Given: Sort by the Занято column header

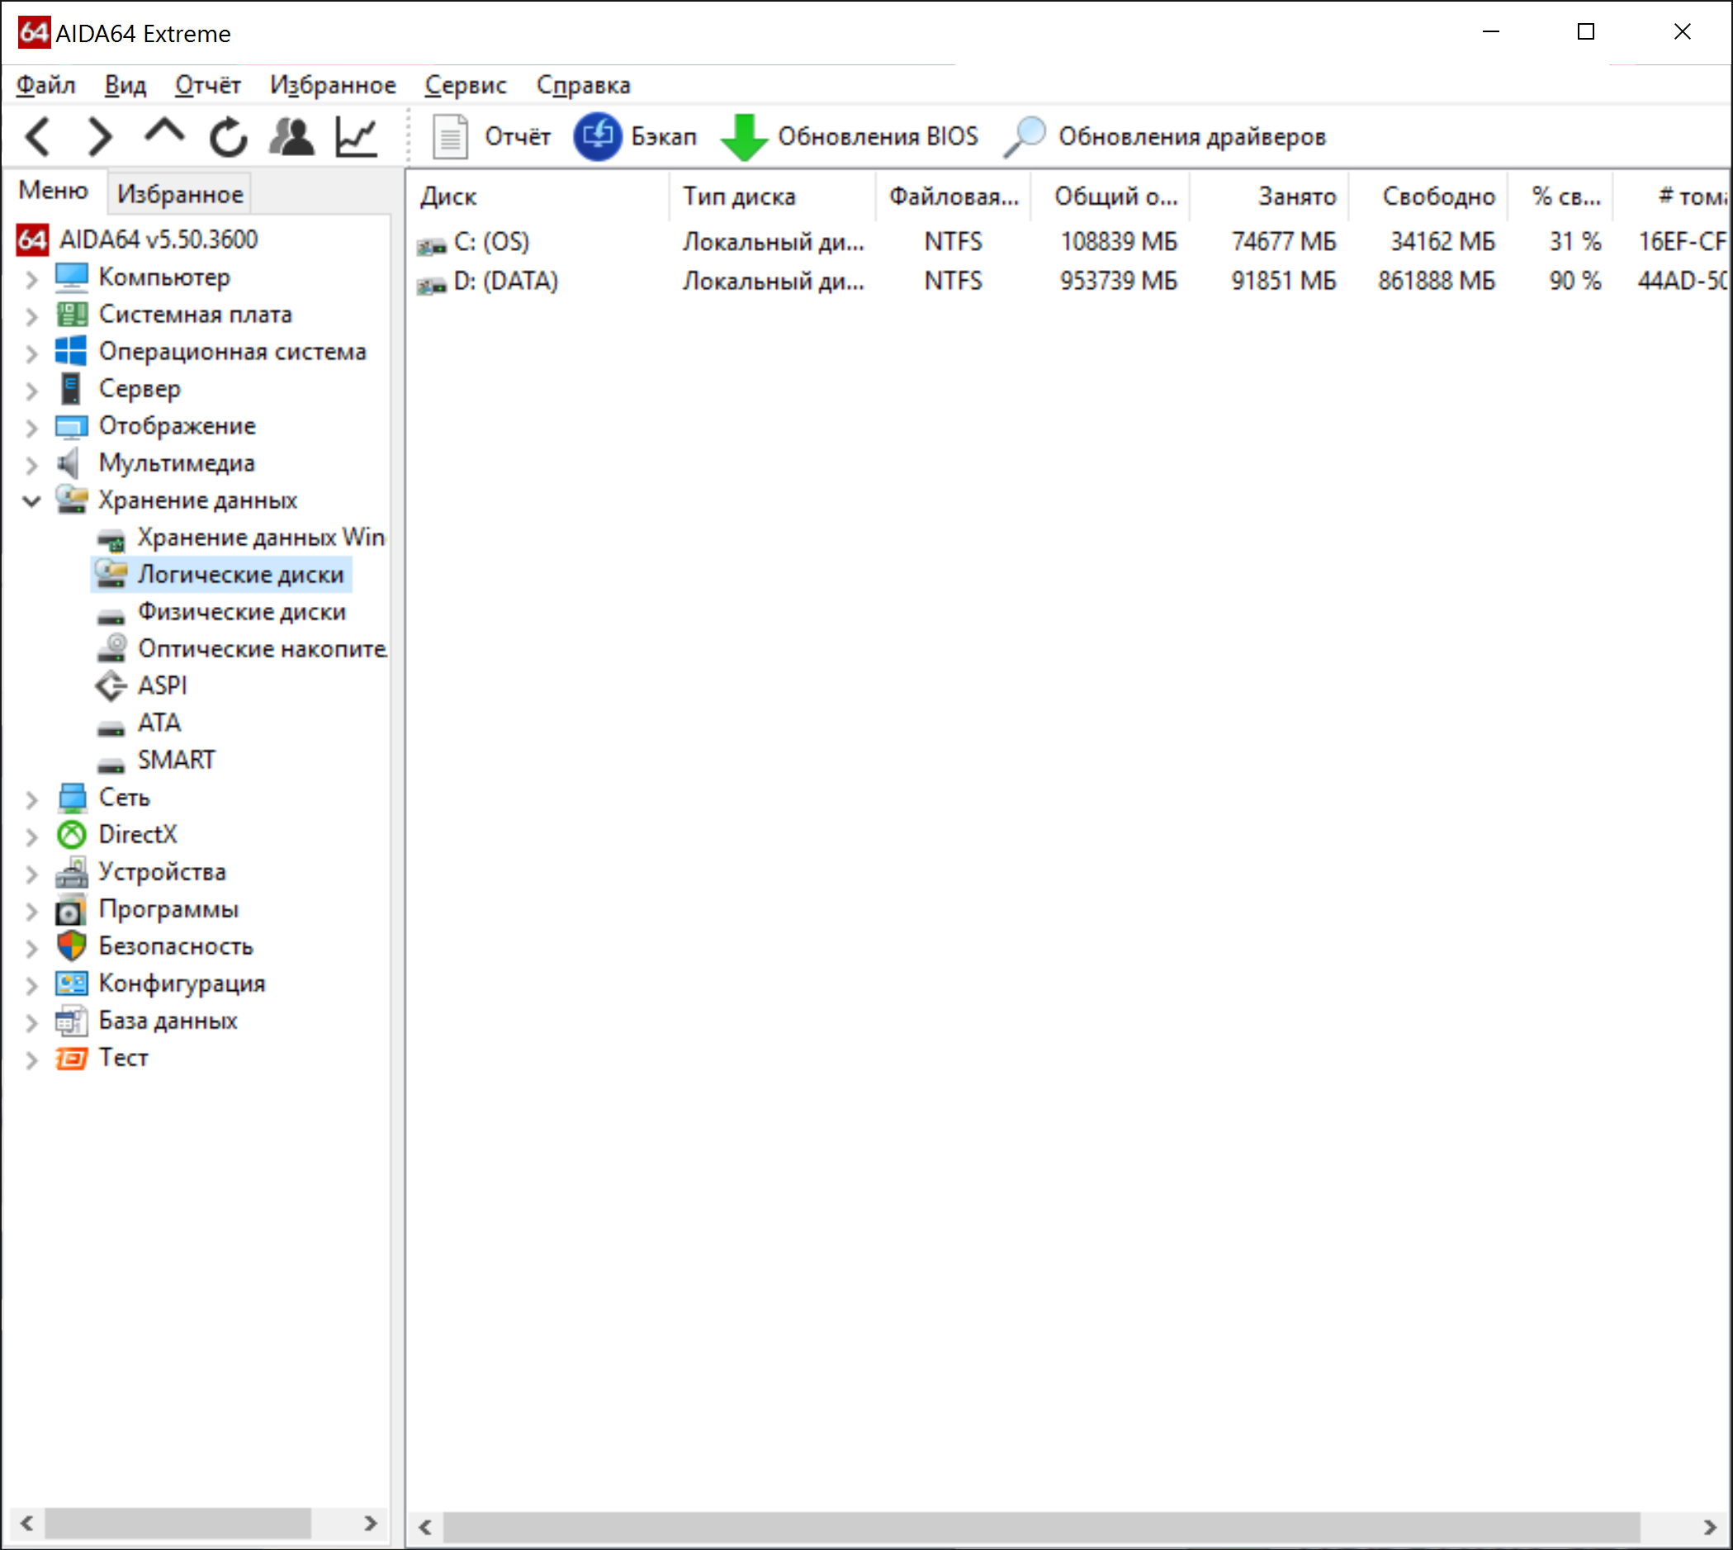Looking at the screenshot, I should point(1270,197).
